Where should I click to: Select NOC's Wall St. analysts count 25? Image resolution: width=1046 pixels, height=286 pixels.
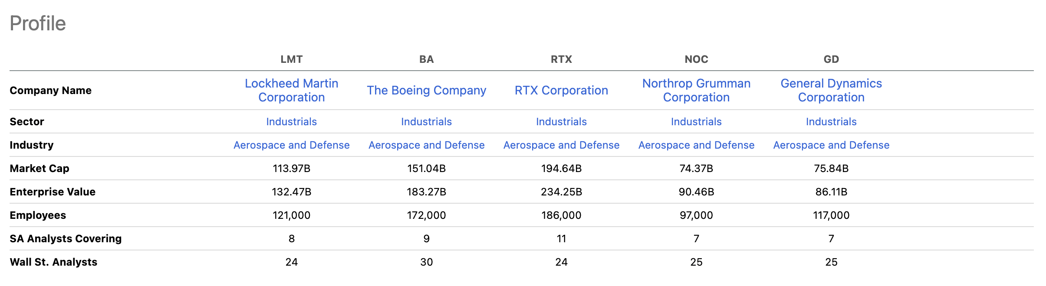click(x=697, y=262)
